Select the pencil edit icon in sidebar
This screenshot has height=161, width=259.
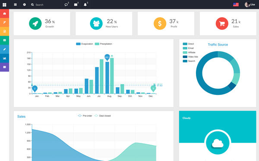coord(4,49)
